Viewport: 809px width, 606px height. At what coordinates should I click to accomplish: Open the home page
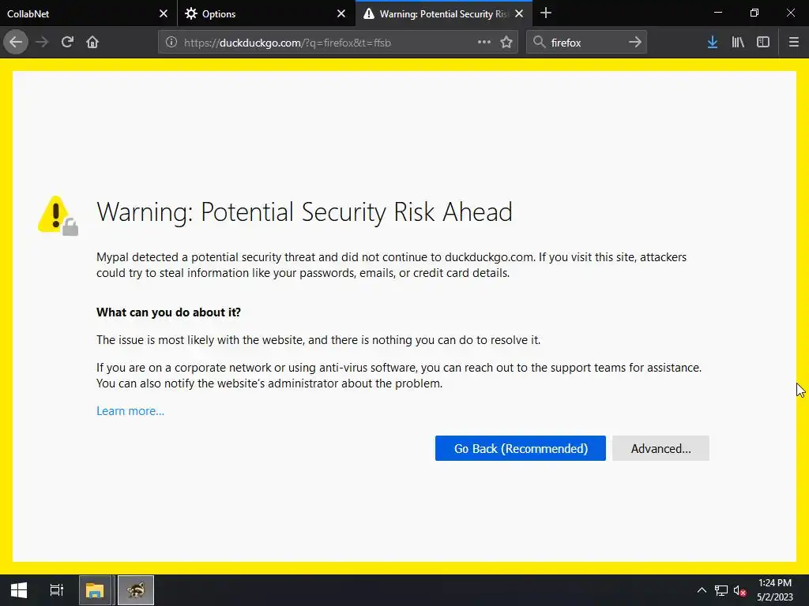tap(92, 43)
